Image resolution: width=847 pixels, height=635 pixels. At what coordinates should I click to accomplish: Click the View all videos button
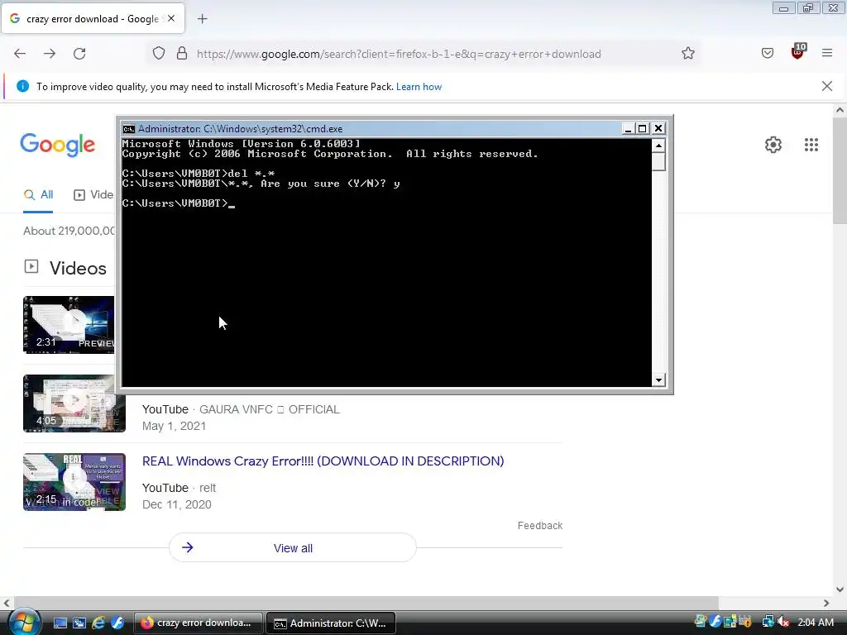(x=293, y=547)
